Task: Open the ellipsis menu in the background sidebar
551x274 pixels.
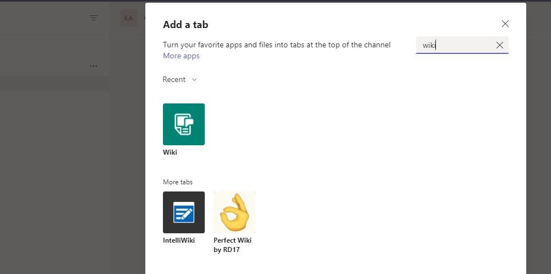Action: (x=93, y=66)
